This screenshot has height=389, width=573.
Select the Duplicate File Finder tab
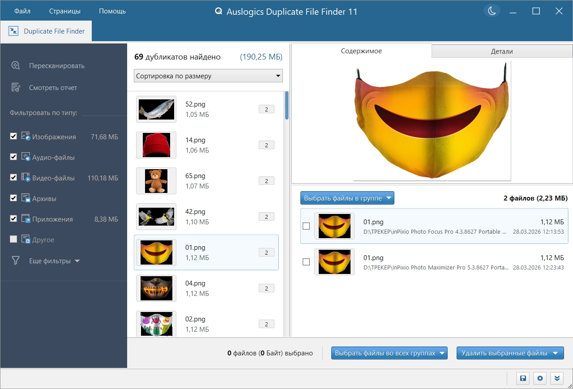(46, 31)
